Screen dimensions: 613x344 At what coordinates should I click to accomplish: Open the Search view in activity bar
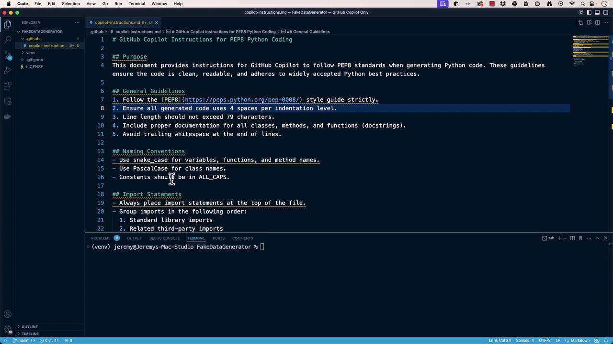click(x=8, y=40)
